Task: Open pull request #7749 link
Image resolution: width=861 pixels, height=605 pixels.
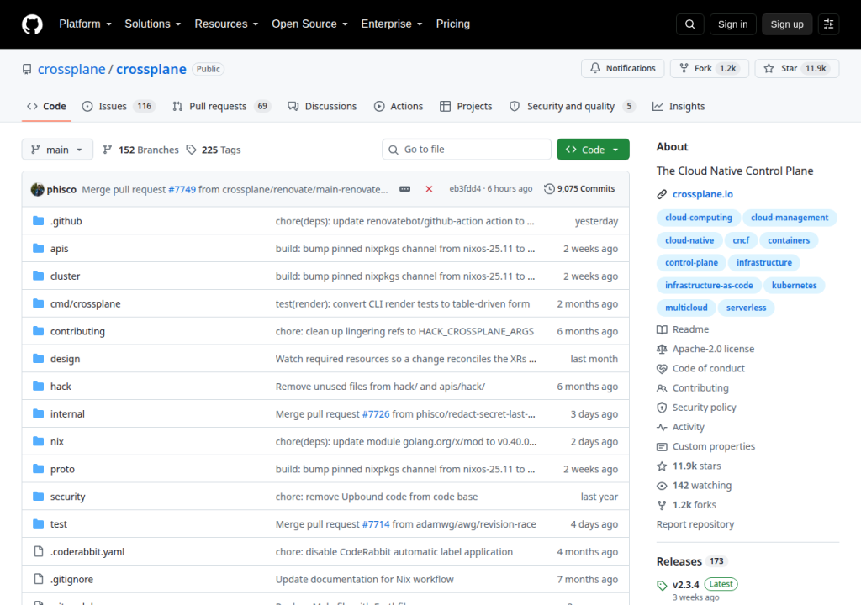Action: (182, 189)
